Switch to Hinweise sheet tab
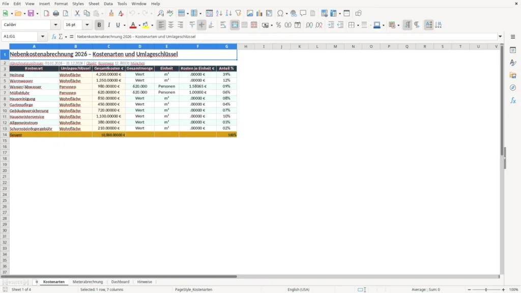Screen dimensions: 521x293 tap(144, 282)
